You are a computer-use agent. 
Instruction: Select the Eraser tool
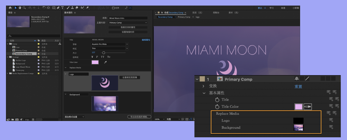pos(77,8)
